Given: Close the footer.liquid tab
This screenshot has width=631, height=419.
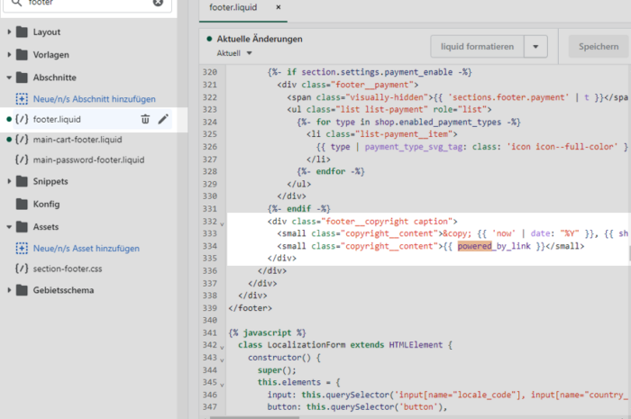Looking at the screenshot, I should pos(279,7).
